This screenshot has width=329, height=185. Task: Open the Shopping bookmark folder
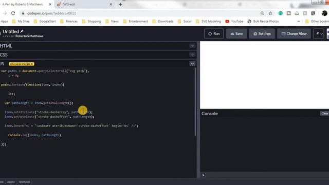click(92, 22)
